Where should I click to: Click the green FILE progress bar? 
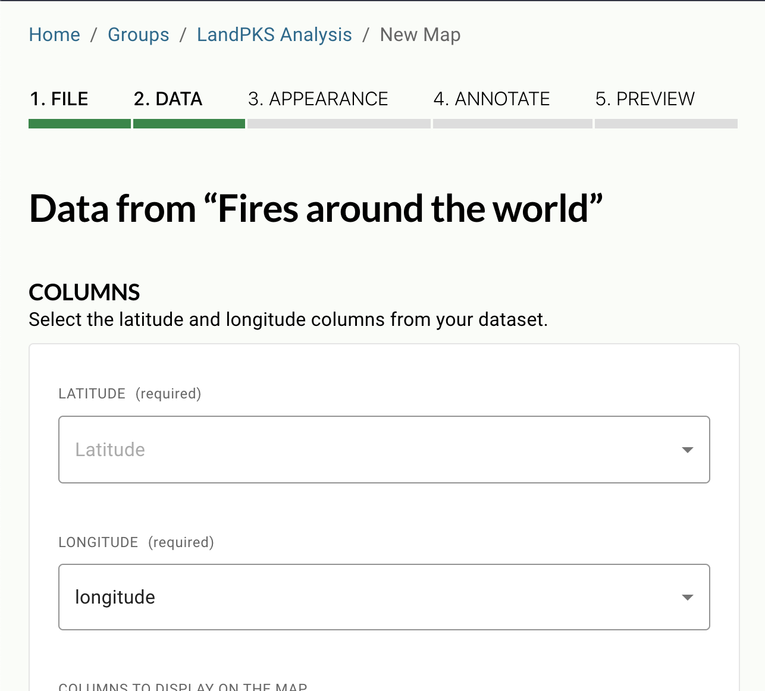[79, 124]
